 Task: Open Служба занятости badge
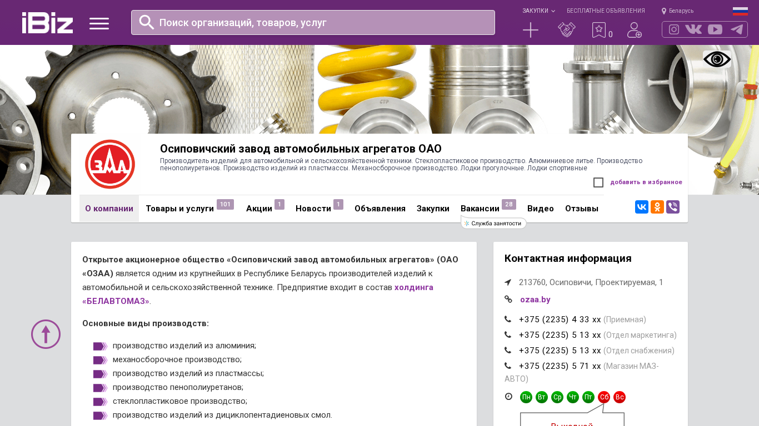pyautogui.click(x=494, y=223)
